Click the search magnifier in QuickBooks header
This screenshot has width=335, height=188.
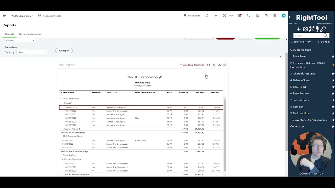pos(248,16)
